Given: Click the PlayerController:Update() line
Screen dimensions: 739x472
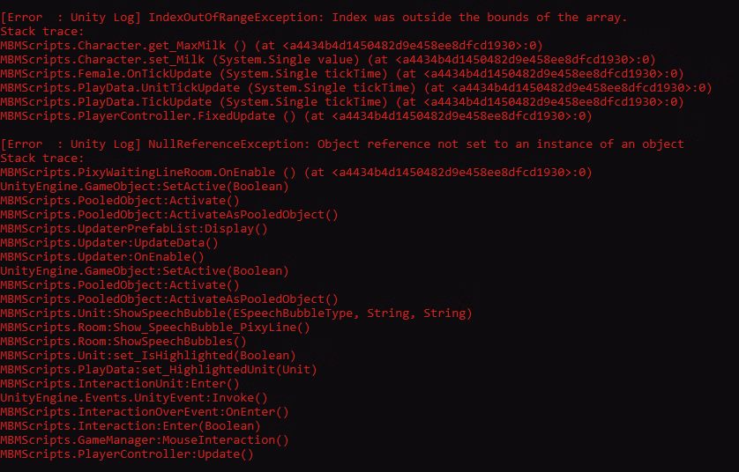Looking at the screenshot, I should pos(127,454).
